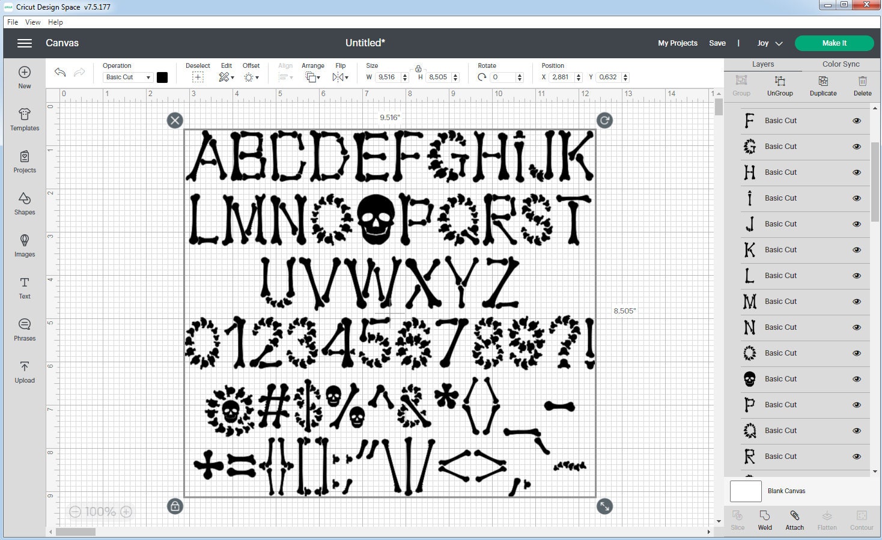Click the size lock aspect ratio toggle
882x540 pixels.
pyautogui.click(x=418, y=68)
